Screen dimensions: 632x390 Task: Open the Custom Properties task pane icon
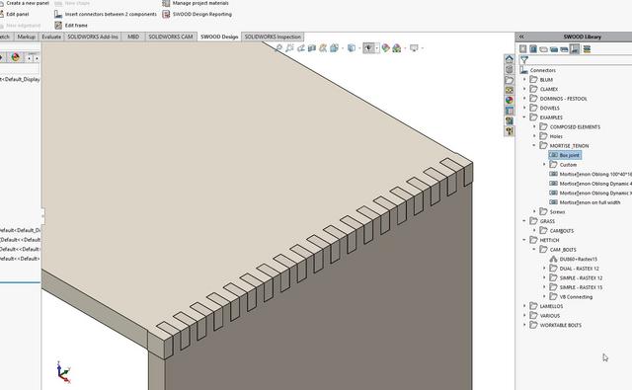click(x=510, y=111)
